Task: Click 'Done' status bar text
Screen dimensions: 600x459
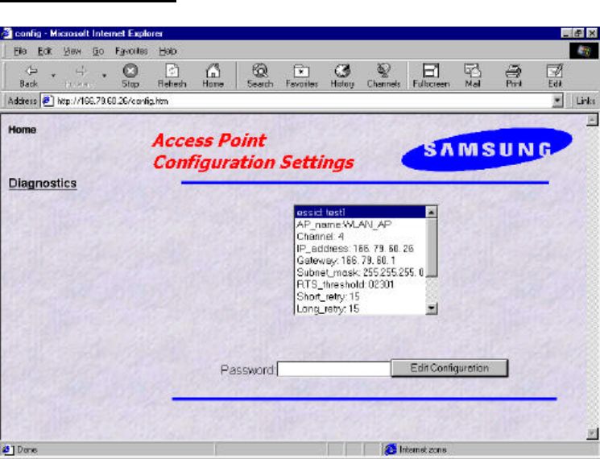Action: (27, 449)
